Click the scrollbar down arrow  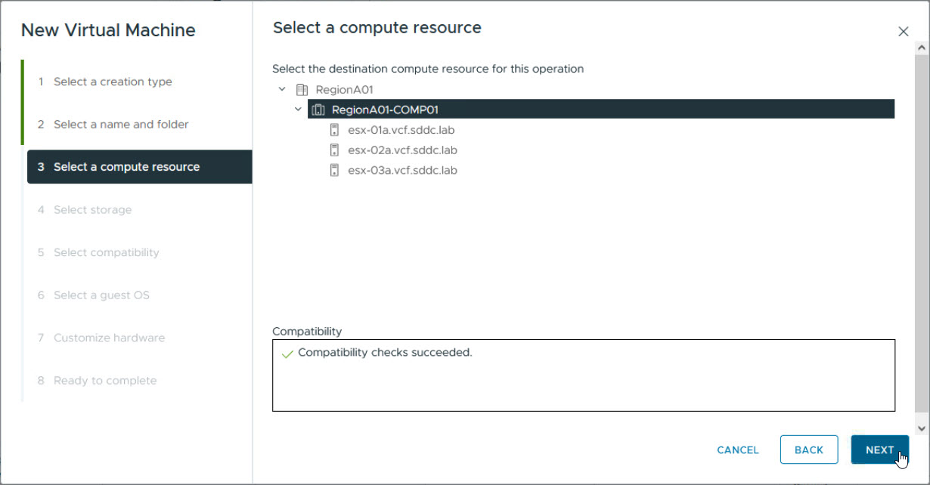click(x=922, y=428)
